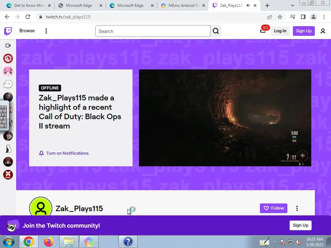Click the OFFLINE status badge

(x=50, y=88)
